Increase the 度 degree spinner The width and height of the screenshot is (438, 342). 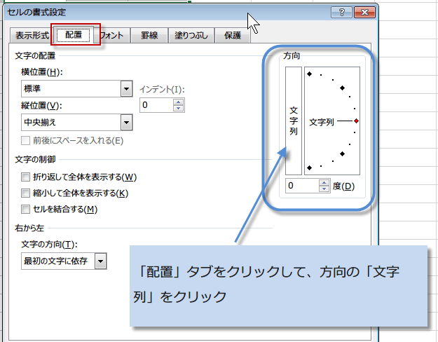point(324,183)
